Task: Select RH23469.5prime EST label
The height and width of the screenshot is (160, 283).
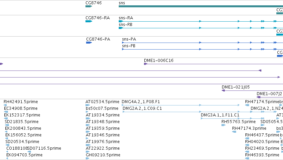Action: pyautogui.click(x=262, y=148)
